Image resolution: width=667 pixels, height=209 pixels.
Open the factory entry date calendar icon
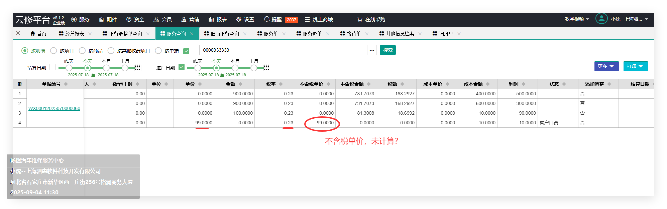click(266, 68)
